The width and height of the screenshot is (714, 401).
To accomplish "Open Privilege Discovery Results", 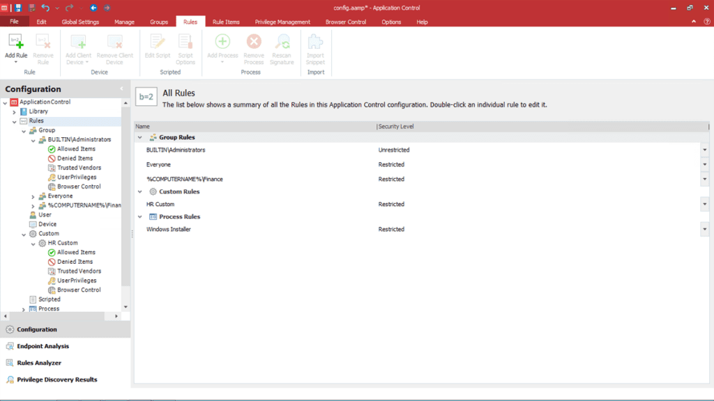I will [52, 379].
